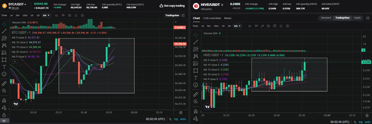Click pencil drawing icon in HIVE toolbar
The image size is (372, 124).
click(262, 26)
